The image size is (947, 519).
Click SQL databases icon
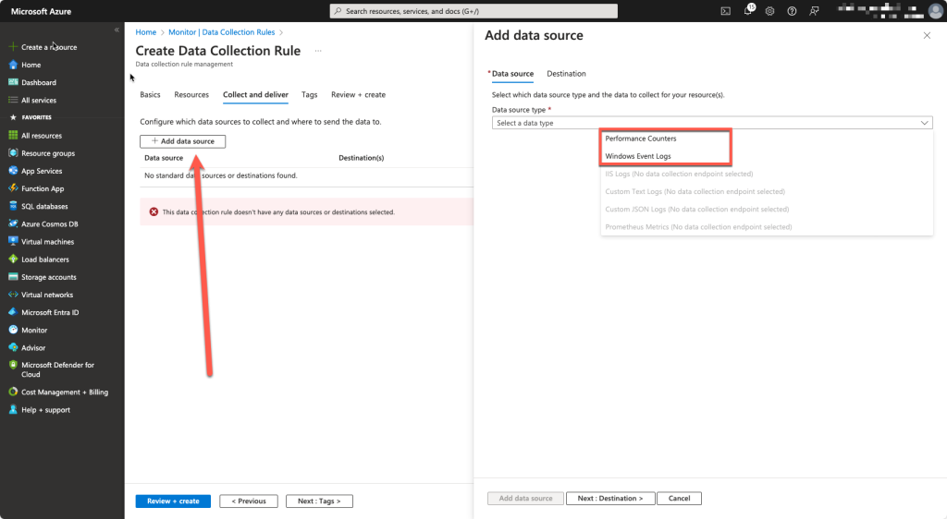pyautogui.click(x=13, y=206)
